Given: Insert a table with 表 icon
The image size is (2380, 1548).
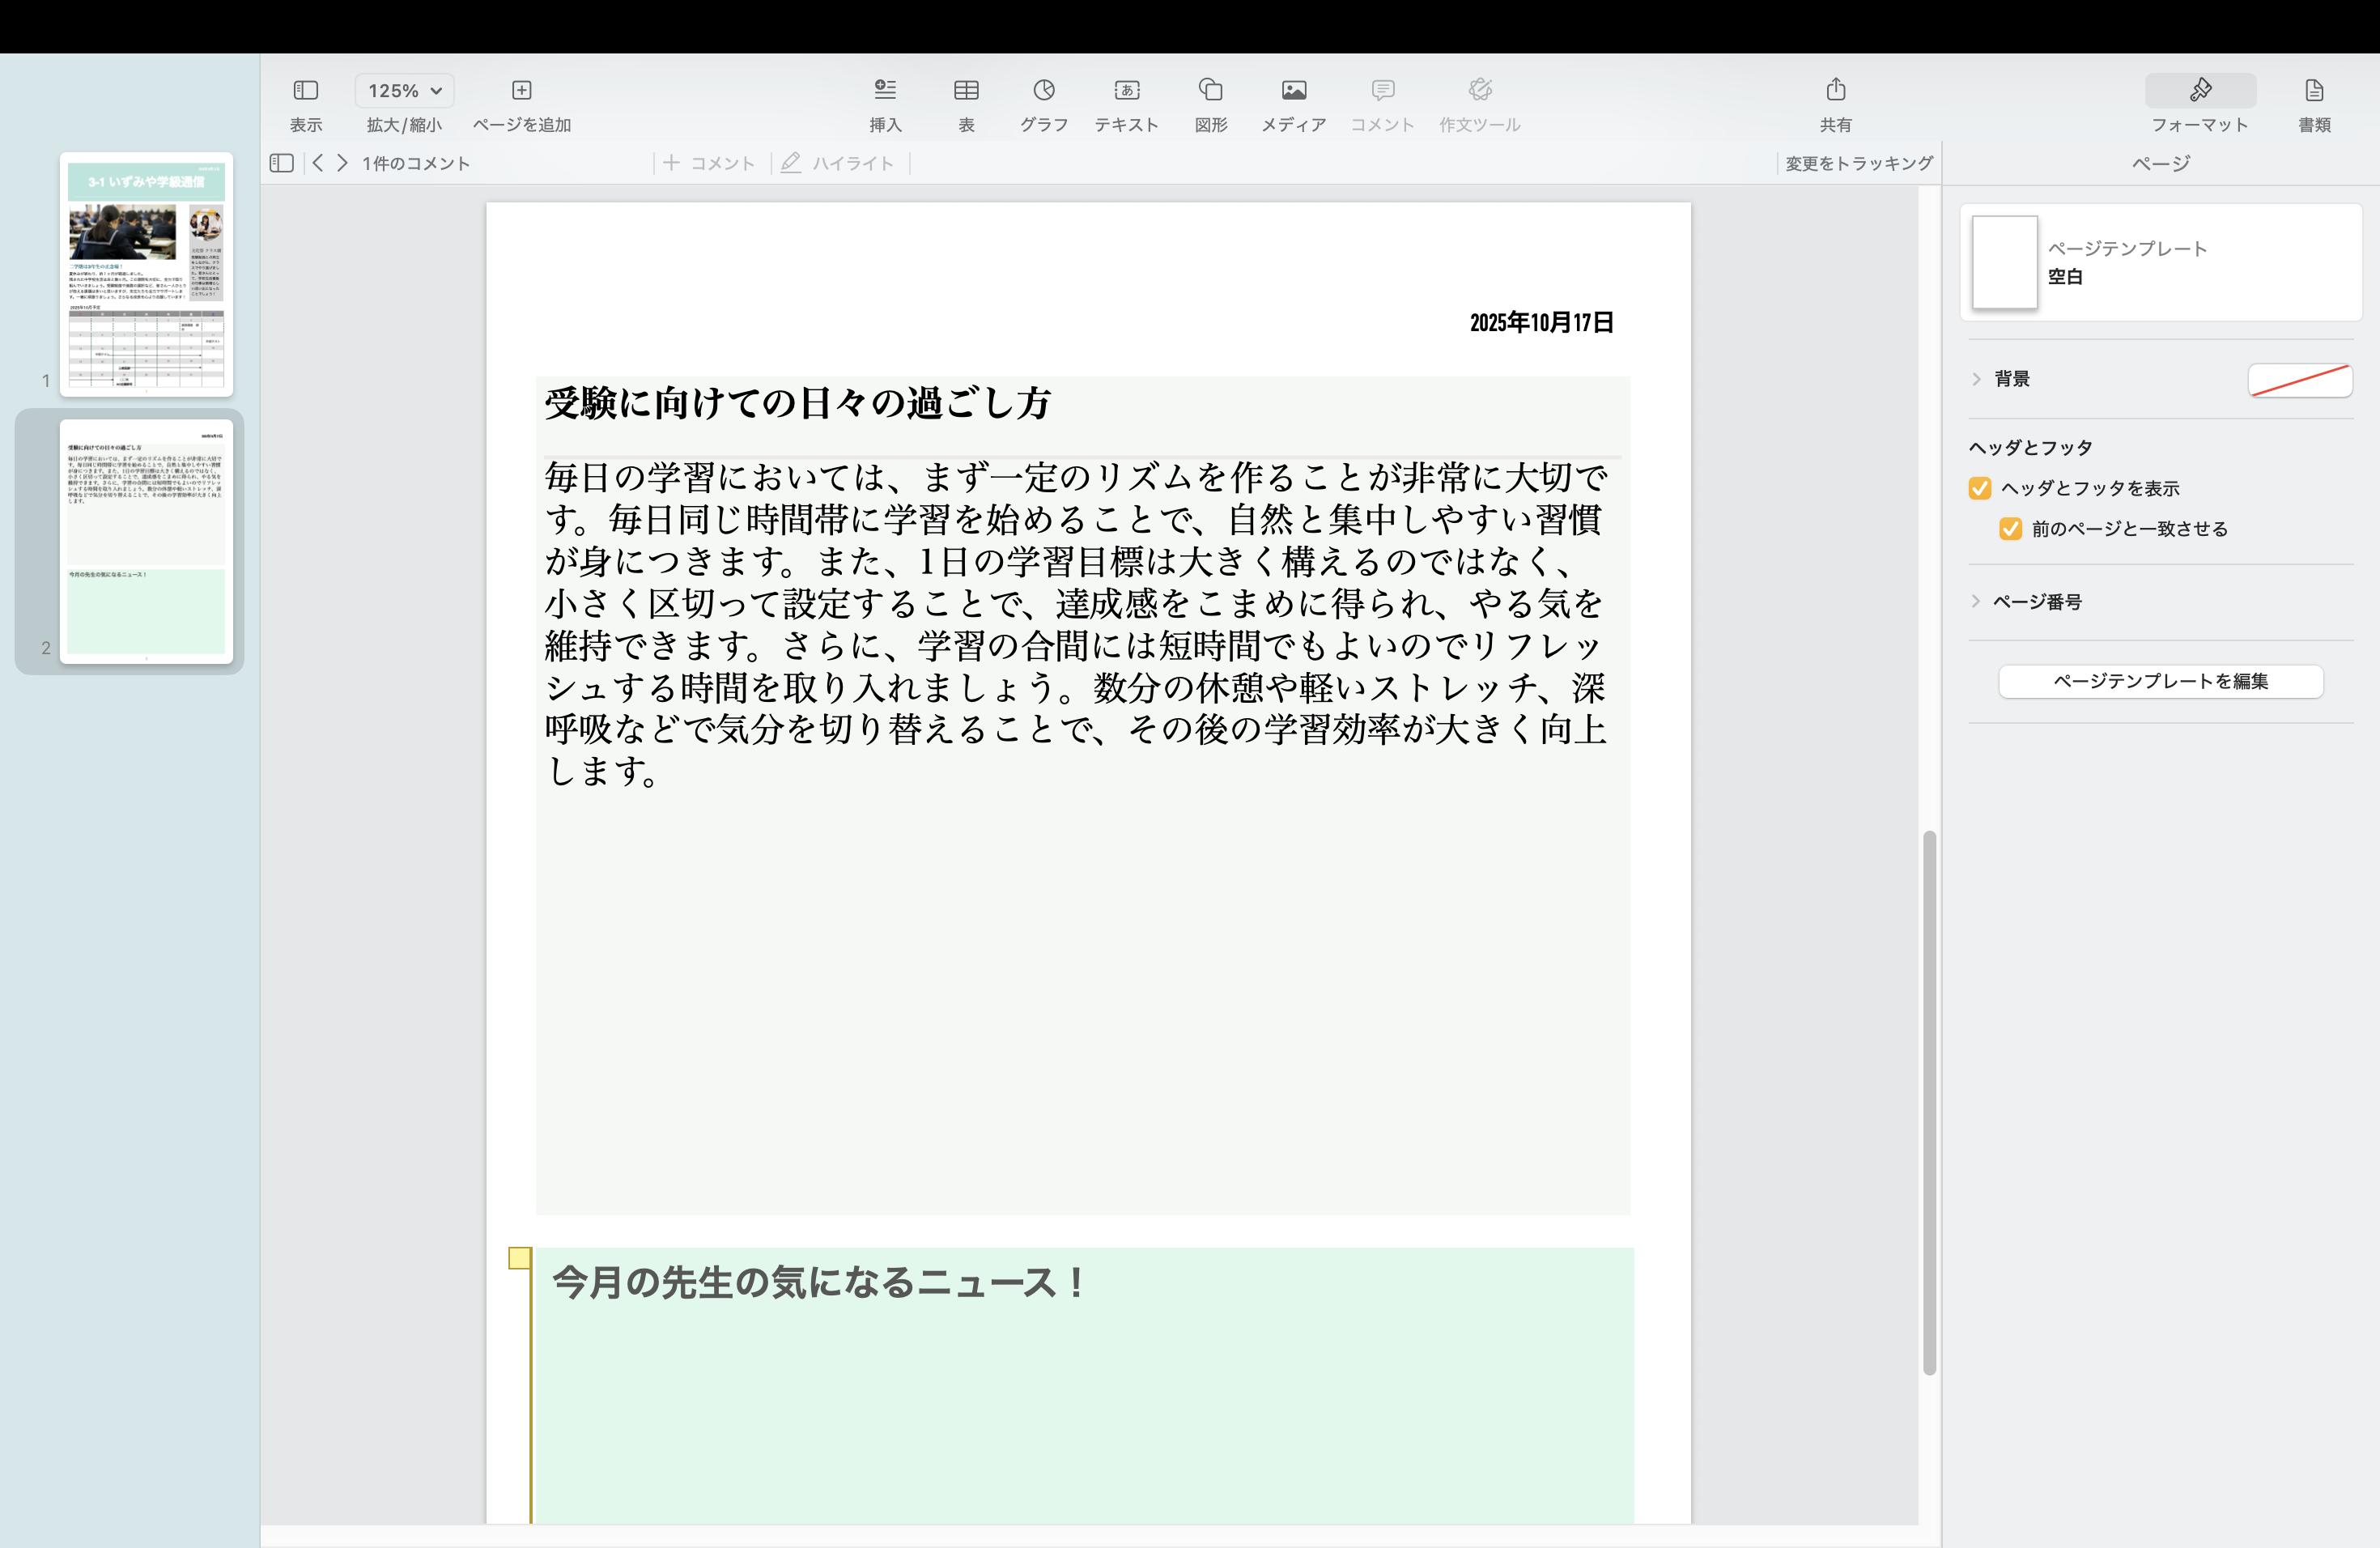Looking at the screenshot, I should (x=965, y=91).
